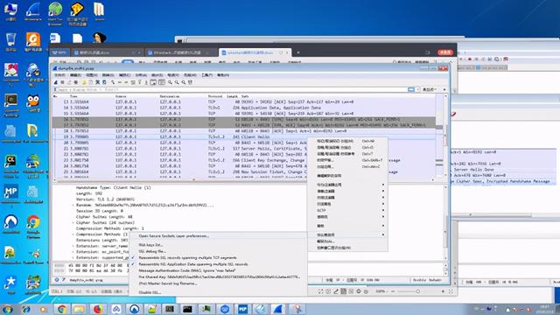Expand the Cipher Suites (24 suites) node
This screenshot has width=560, height=315.
(x=73, y=222)
